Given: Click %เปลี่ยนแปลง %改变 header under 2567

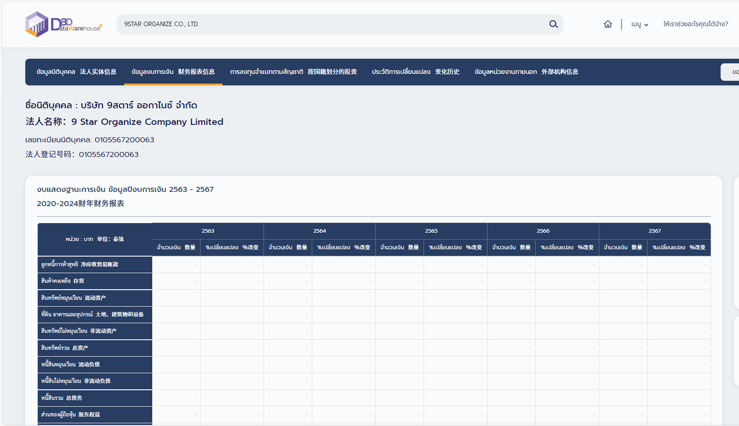Looking at the screenshot, I should 679,247.
